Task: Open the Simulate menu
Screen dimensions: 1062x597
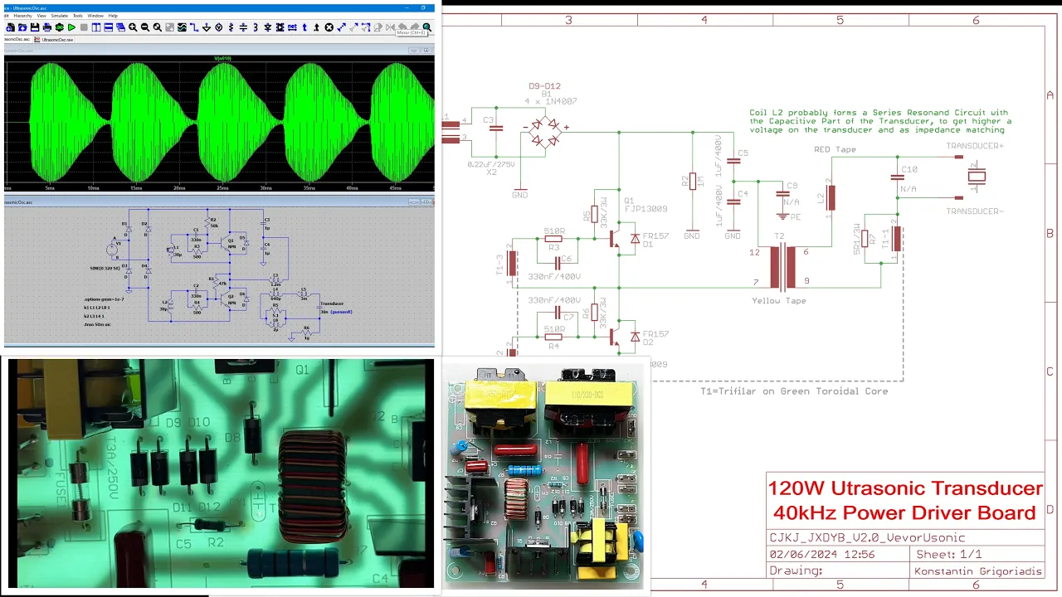Action: (59, 16)
